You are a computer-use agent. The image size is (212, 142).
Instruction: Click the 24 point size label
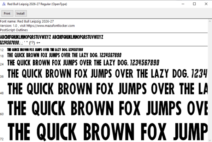pyautogui.click(x=2, y=64)
